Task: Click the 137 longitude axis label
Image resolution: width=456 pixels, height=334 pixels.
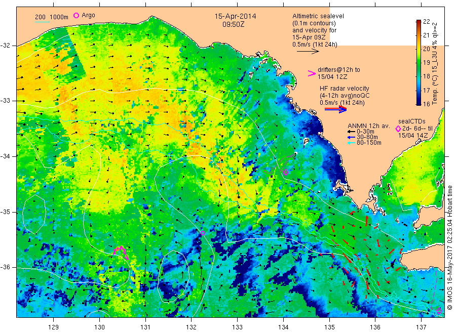Action: tap(421, 327)
